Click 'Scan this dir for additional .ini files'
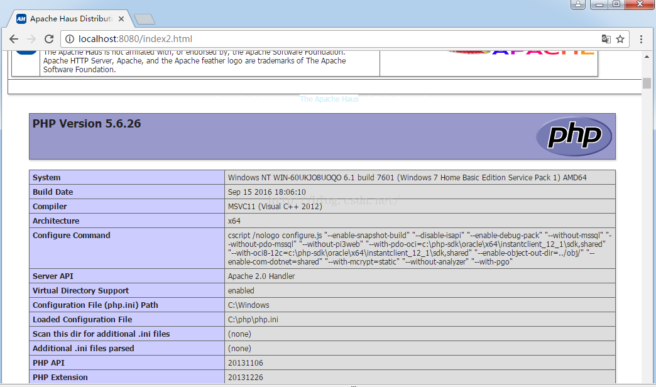 point(101,334)
